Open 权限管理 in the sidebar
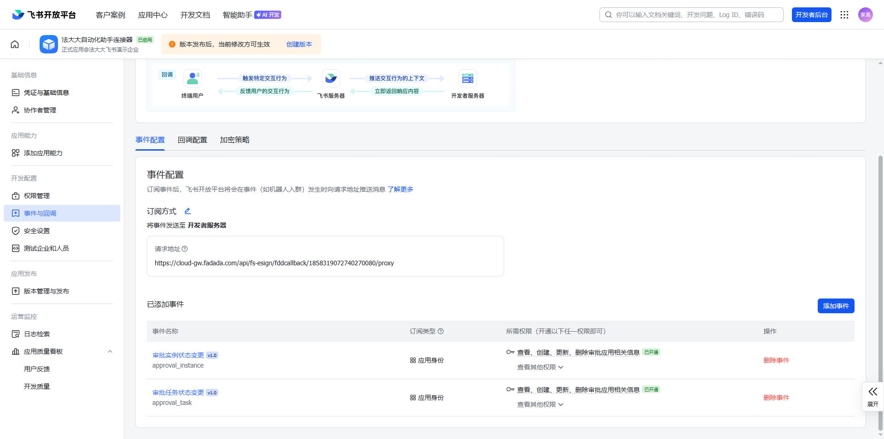The height and width of the screenshot is (439, 884). point(37,196)
